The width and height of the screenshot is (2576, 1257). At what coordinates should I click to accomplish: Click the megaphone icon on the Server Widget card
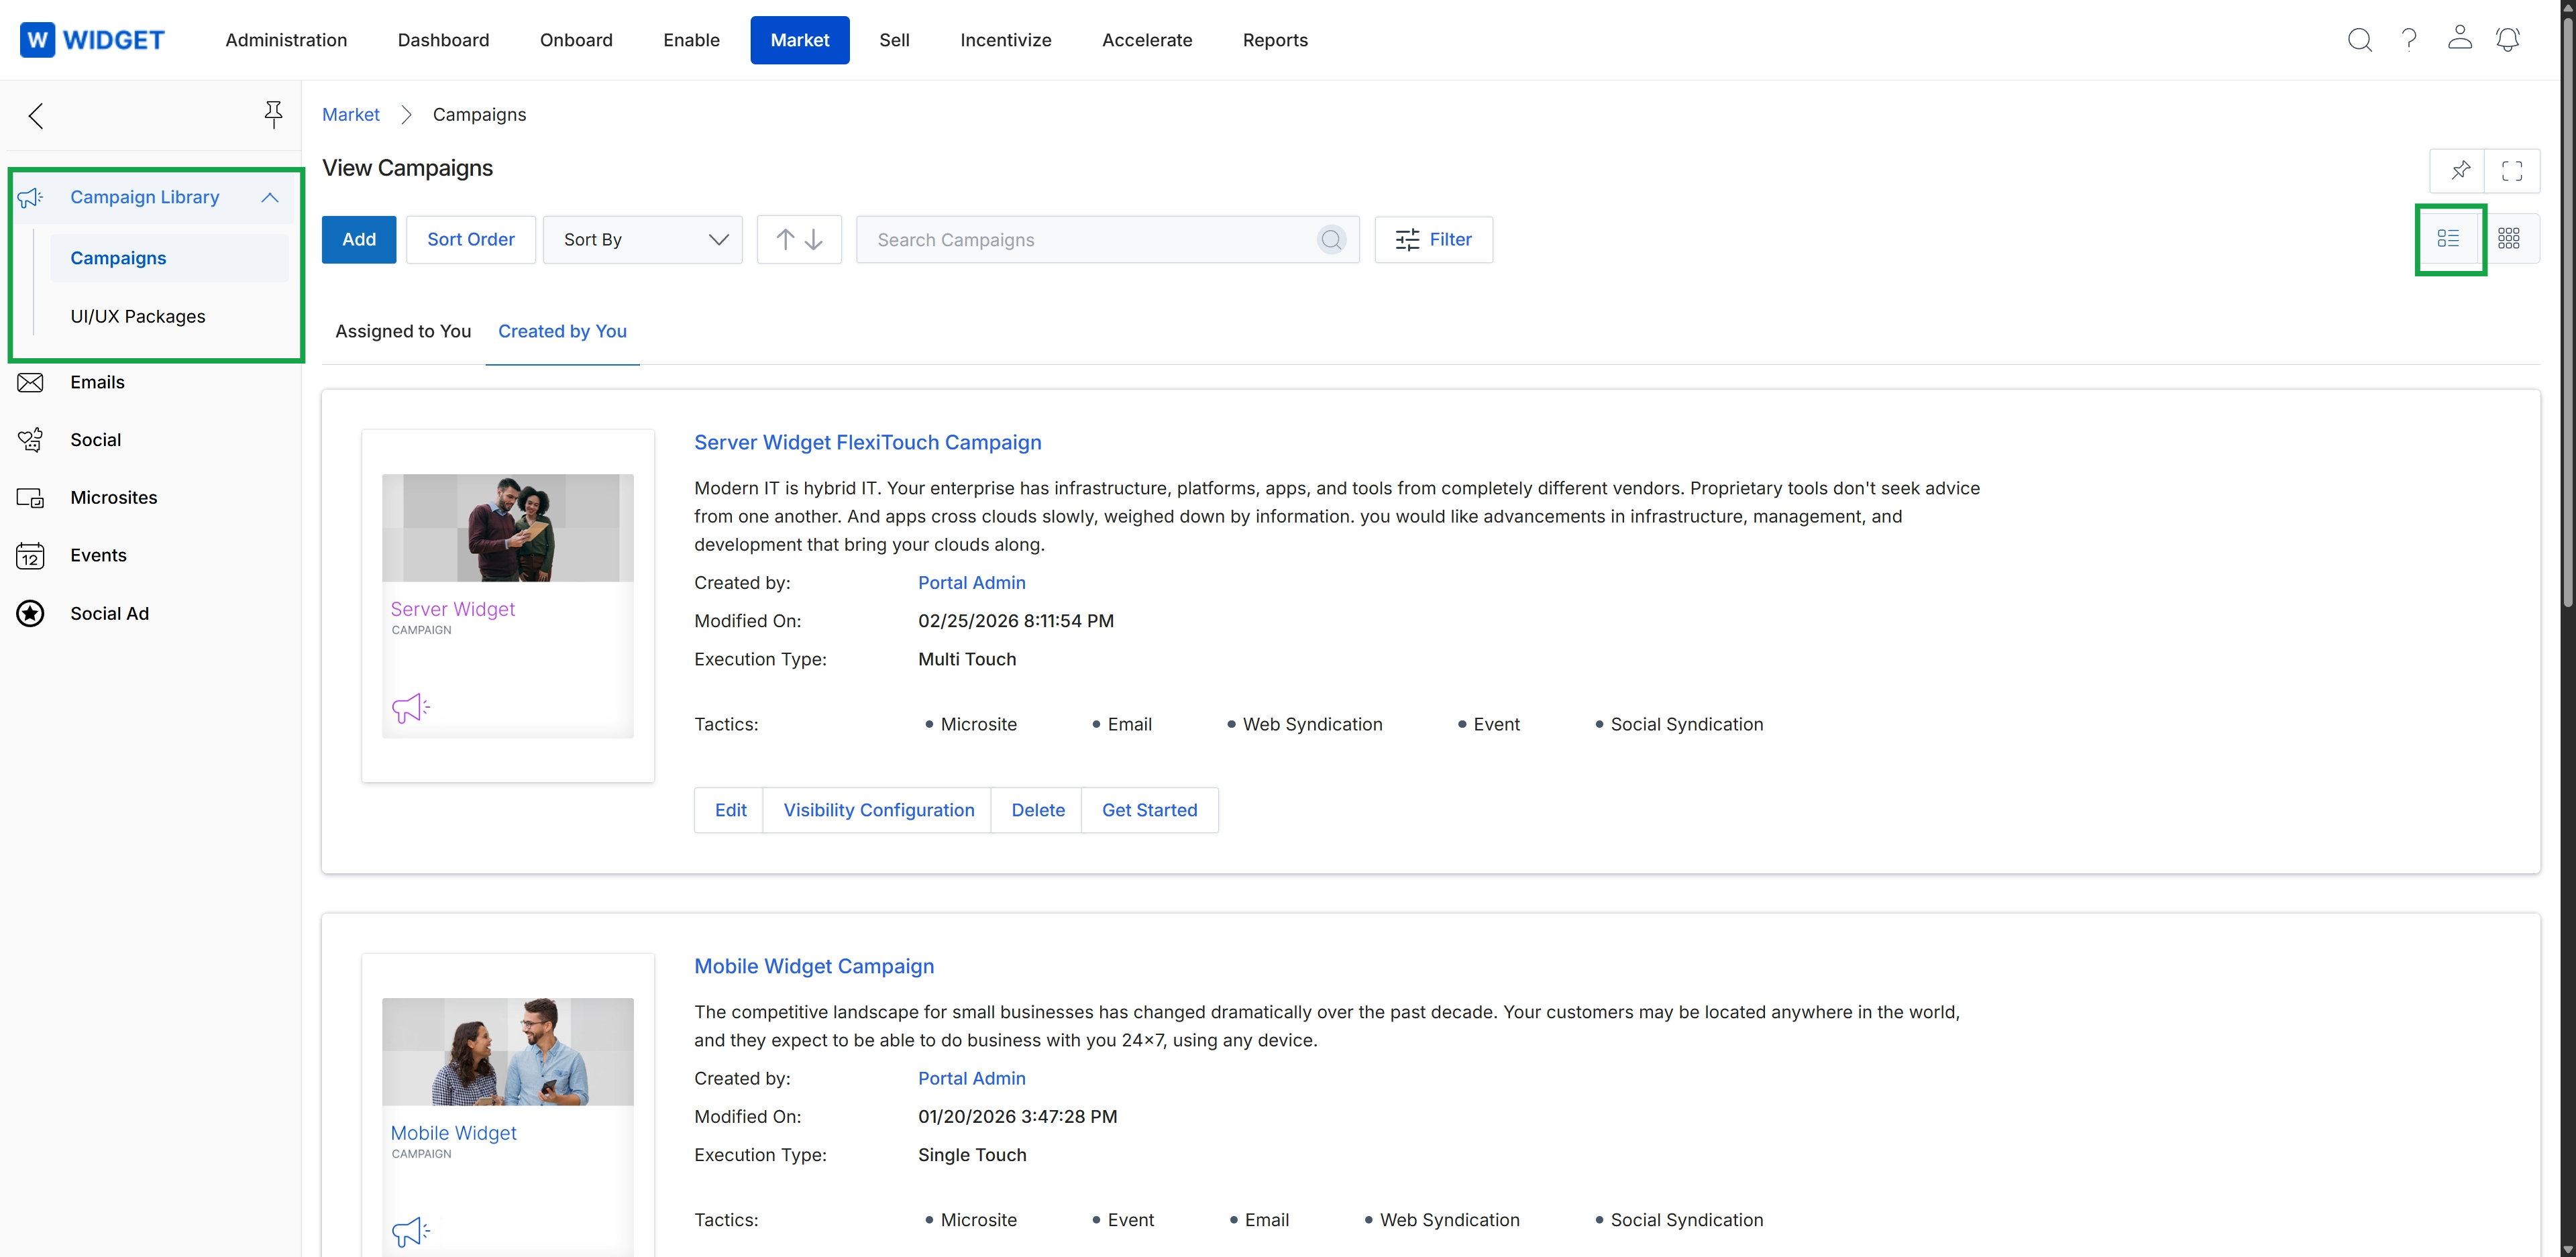411,708
